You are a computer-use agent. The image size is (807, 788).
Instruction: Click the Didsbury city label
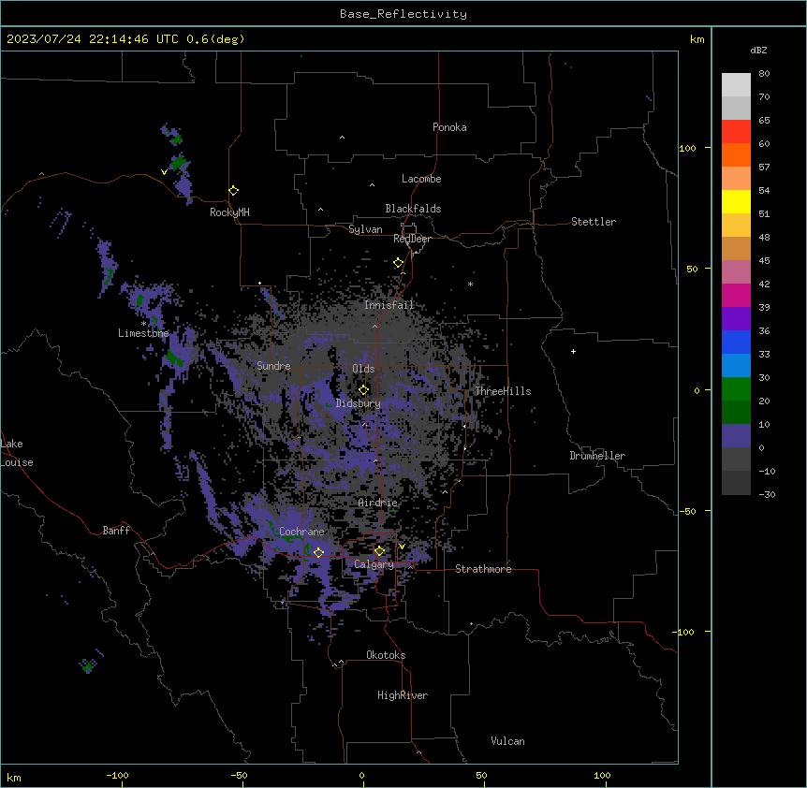pyautogui.click(x=359, y=403)
